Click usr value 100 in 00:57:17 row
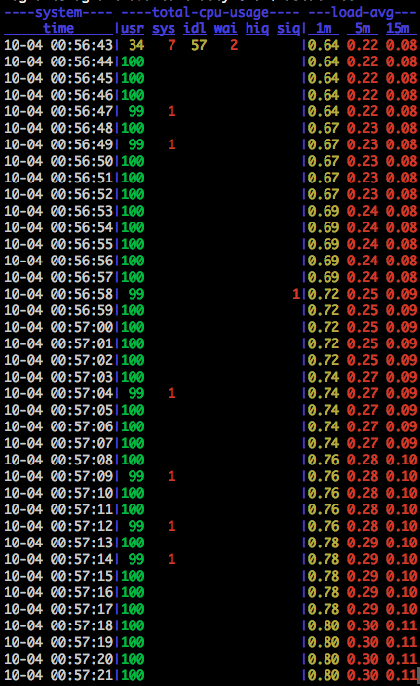Image resolution: width=420 pixels, height=686 pixels. tap(133, 609)
